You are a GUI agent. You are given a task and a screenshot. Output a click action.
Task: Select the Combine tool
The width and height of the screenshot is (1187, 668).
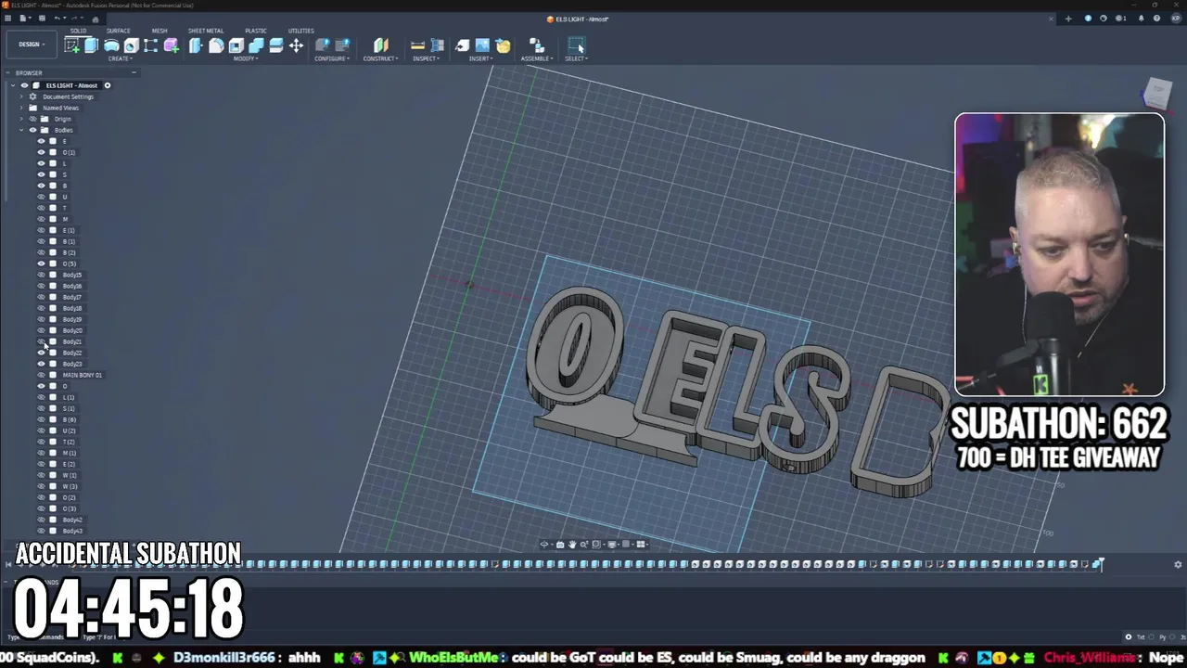click(256, 45)
